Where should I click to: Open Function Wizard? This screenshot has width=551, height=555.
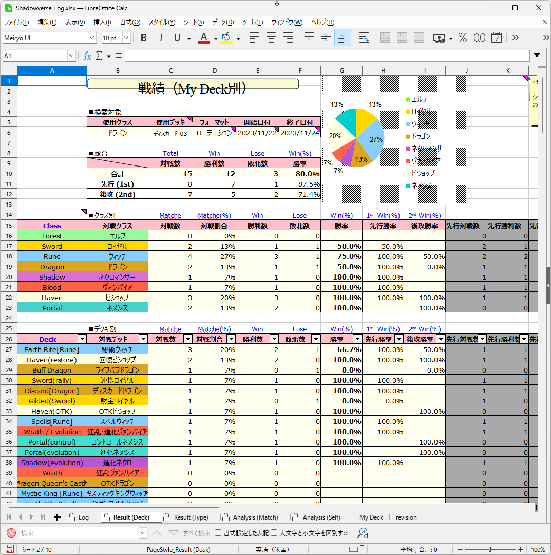(x=87, y=56)
